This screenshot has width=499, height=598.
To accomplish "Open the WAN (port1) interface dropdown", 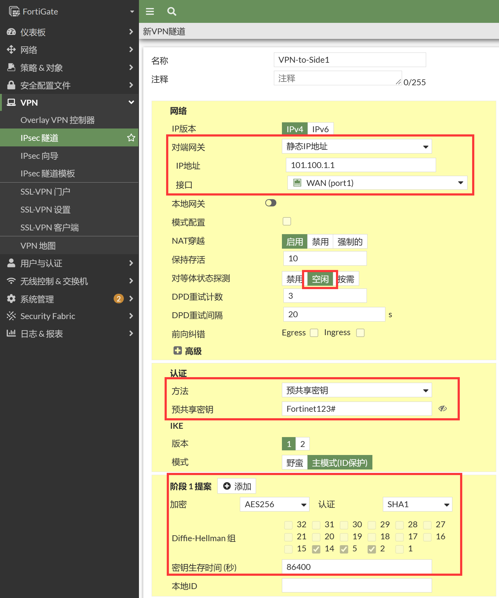I will click(x=377, y=183).
